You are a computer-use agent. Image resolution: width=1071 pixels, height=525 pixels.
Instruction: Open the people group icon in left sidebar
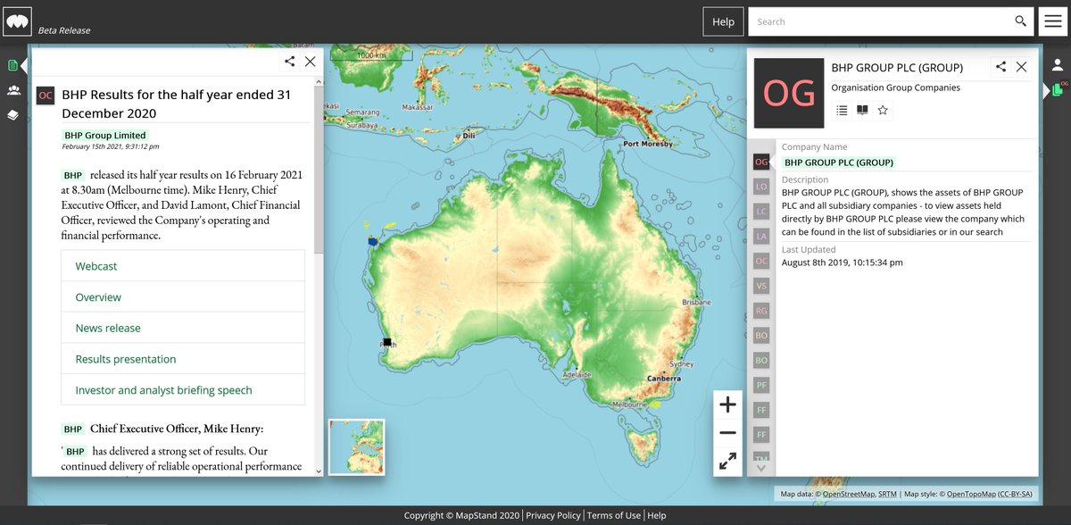(x=13, y=90)
